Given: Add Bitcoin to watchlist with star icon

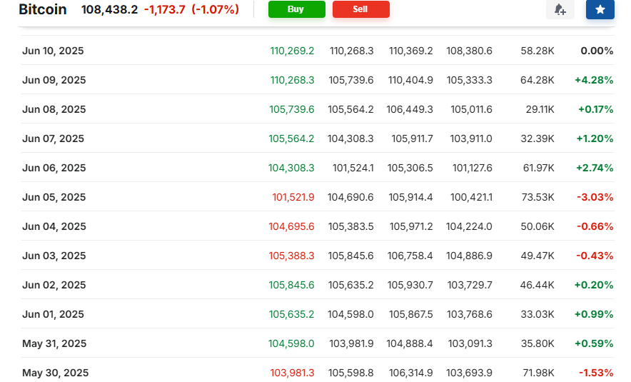Looking at the screenshot, I should [x=600, y=9].
